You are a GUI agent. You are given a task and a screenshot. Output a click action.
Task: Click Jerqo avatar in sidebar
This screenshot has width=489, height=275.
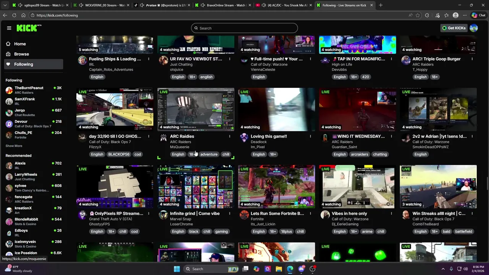pos(9,113)
